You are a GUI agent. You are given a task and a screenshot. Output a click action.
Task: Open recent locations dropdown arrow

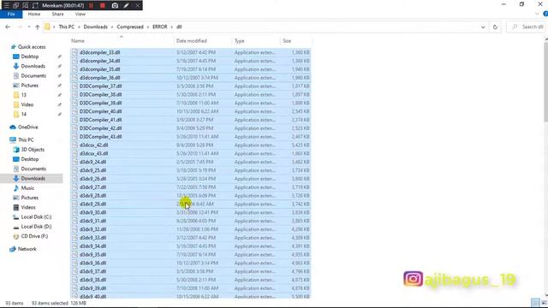pos(28,27)
